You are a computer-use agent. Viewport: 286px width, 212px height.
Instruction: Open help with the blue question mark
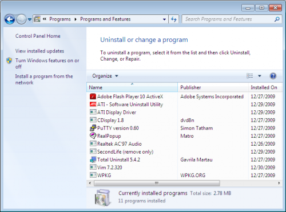[x=273, y=76]
